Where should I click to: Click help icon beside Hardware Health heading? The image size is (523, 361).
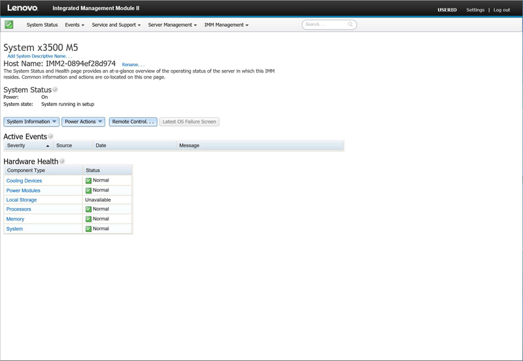[61, 161]
